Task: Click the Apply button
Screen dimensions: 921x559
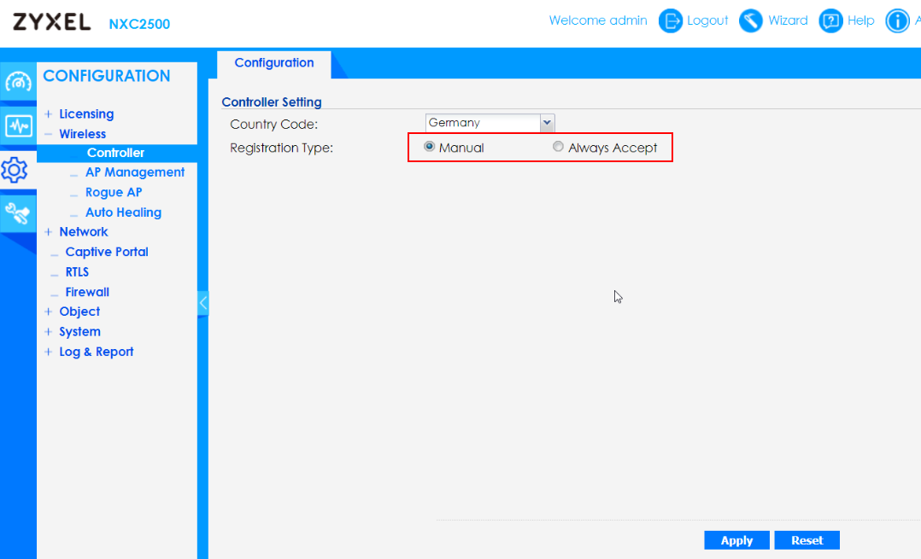Action: (x=736, y=539)
